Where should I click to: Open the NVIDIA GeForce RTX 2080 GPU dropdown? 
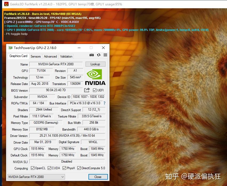(36, 177)
